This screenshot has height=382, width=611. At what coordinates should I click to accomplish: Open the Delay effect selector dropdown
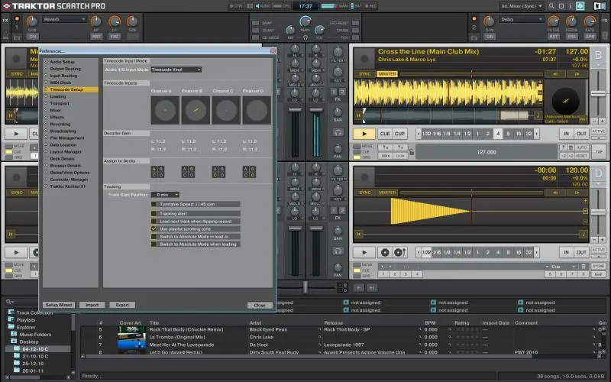pos(523,19)
